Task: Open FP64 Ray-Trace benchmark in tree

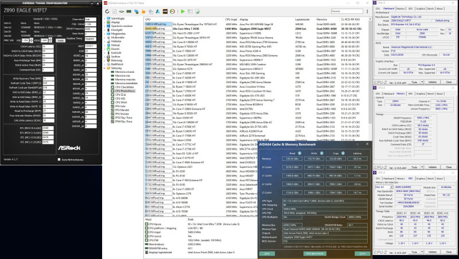Action: click(123, 121)
